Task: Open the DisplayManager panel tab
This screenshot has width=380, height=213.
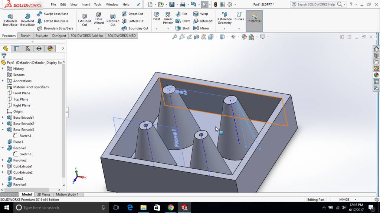Action: [x=50, y=48]
